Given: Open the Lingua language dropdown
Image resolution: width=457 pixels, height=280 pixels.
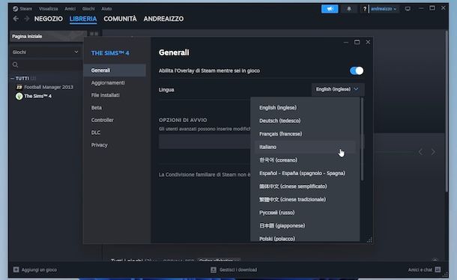Looking at the screenshot, I should pos(337,89).
